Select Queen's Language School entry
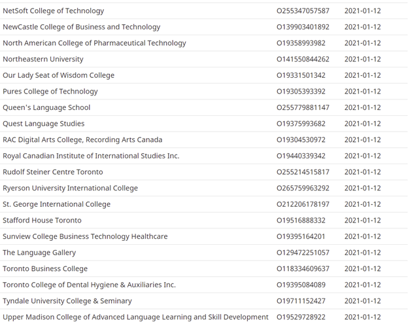408x322 pixels. click(x=46, y=107)
